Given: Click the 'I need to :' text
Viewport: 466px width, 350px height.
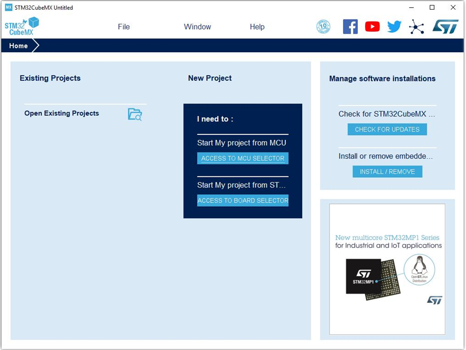Looking at the screenshot, I should (215, 119).
